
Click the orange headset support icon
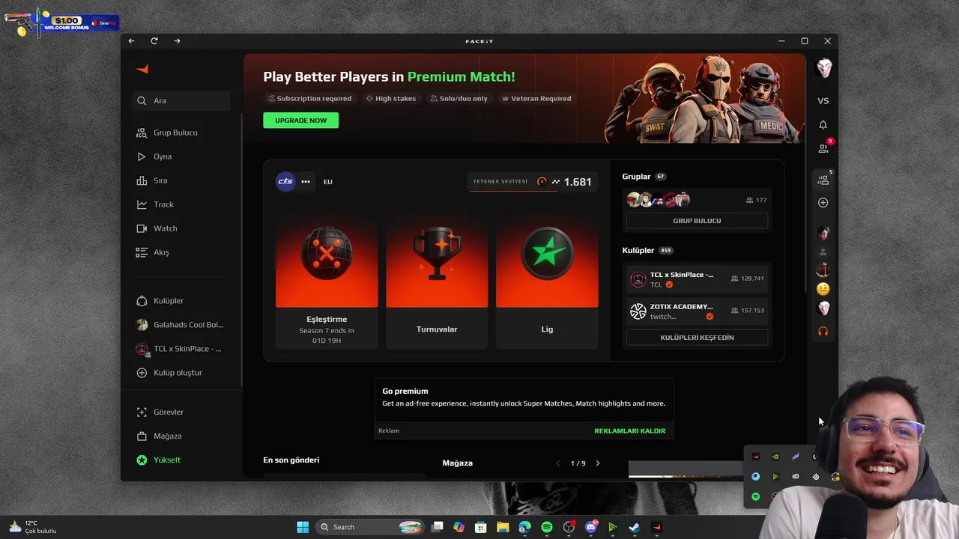(x=823, y=331)
